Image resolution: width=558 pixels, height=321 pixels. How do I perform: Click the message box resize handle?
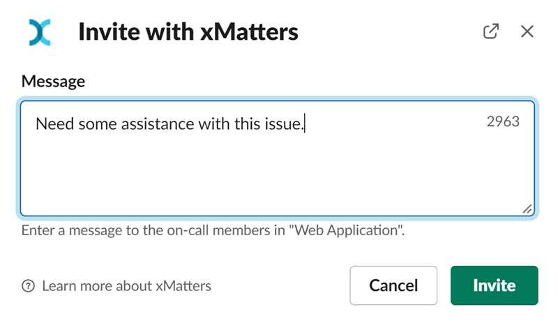(527, 209)
